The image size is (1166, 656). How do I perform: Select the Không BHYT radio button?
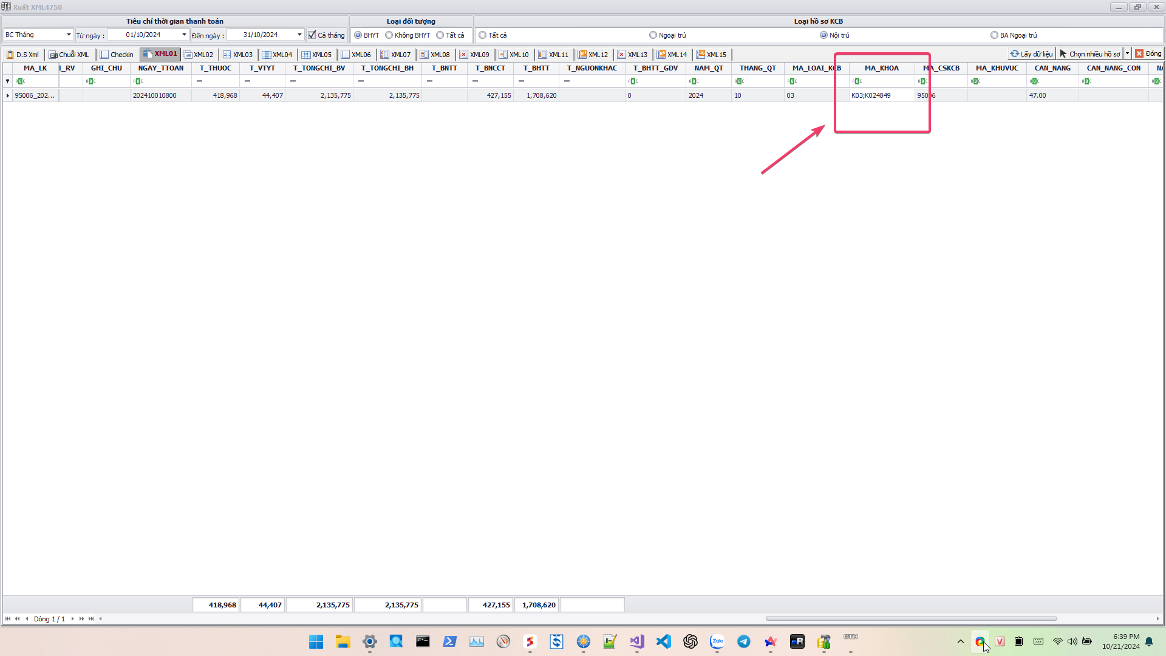pos(389,35)
